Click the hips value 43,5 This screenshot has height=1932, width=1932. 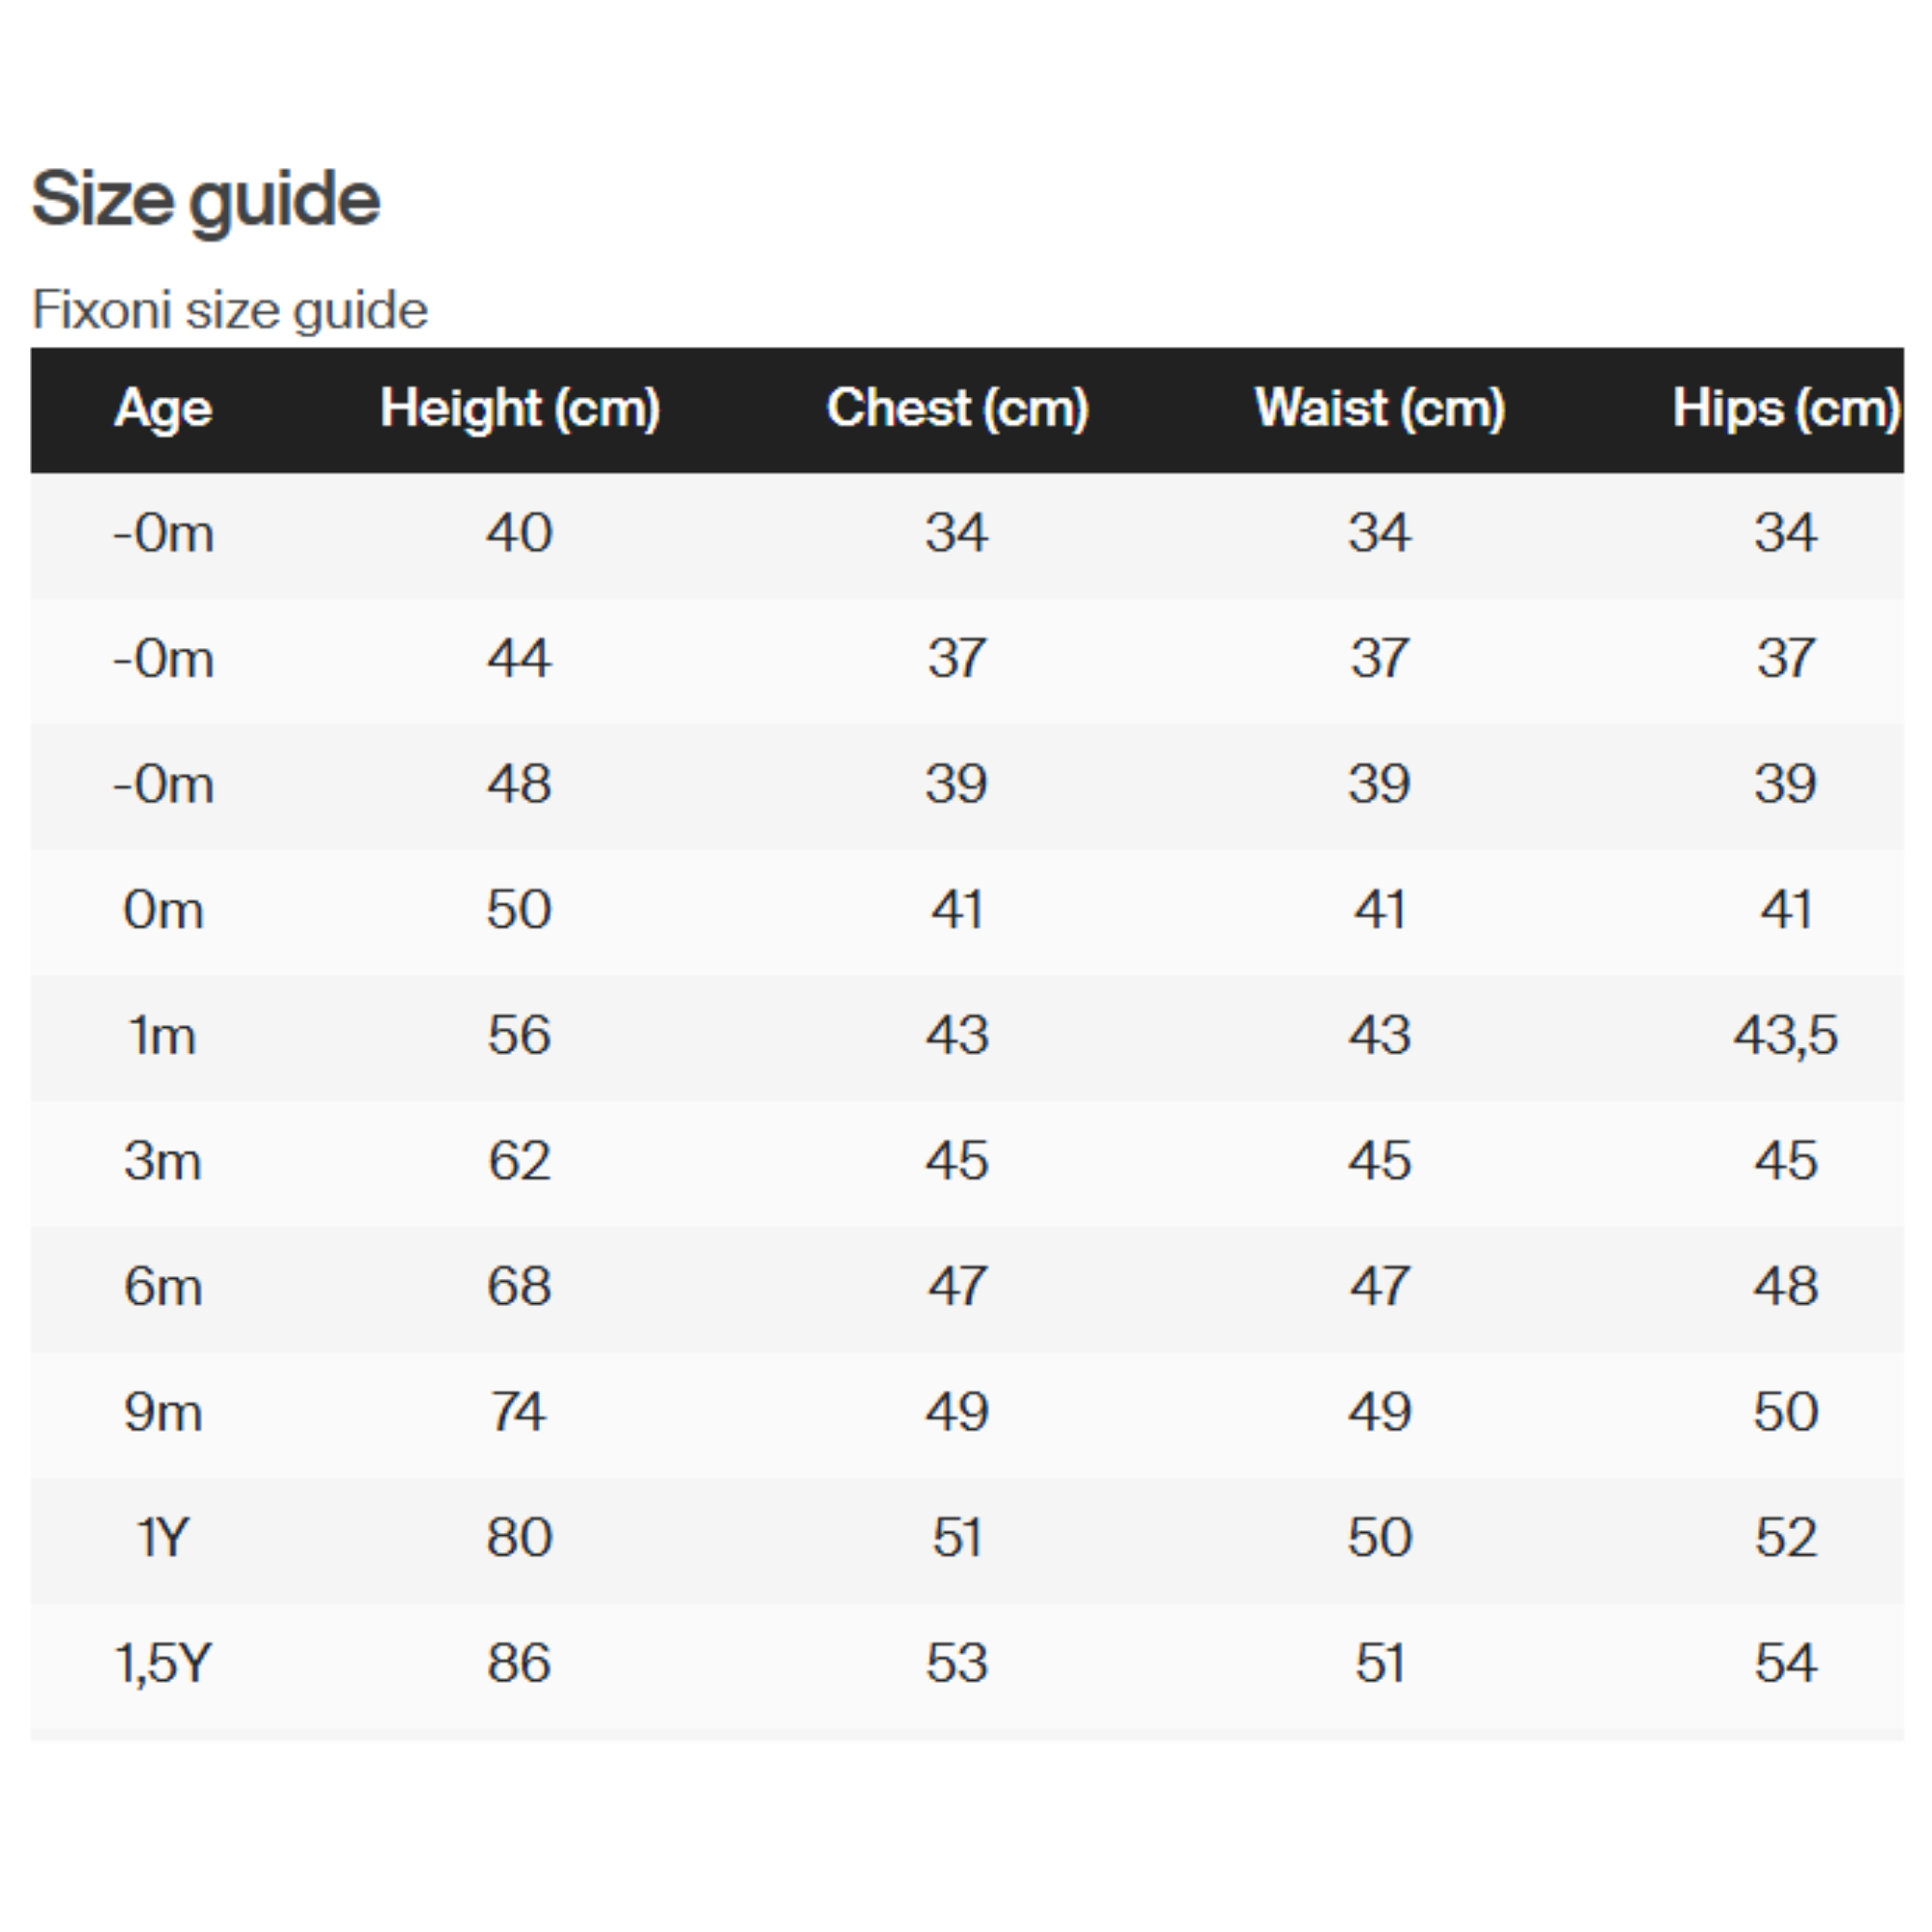click(1785, 1035)
